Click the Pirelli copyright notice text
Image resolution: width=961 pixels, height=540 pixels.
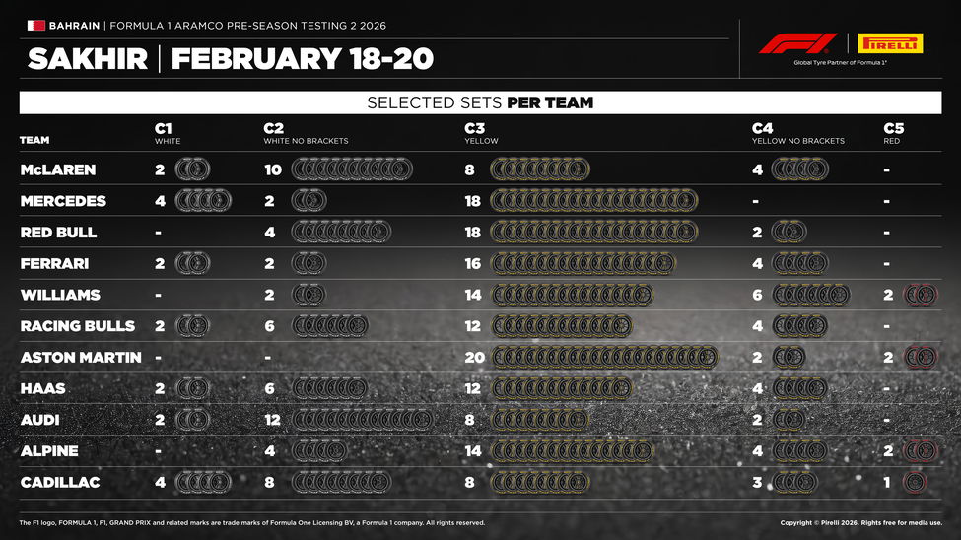point(860,522)
